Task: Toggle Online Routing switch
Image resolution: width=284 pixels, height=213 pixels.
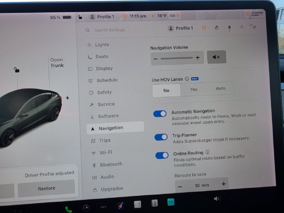Action: click(x=162, y=155)
